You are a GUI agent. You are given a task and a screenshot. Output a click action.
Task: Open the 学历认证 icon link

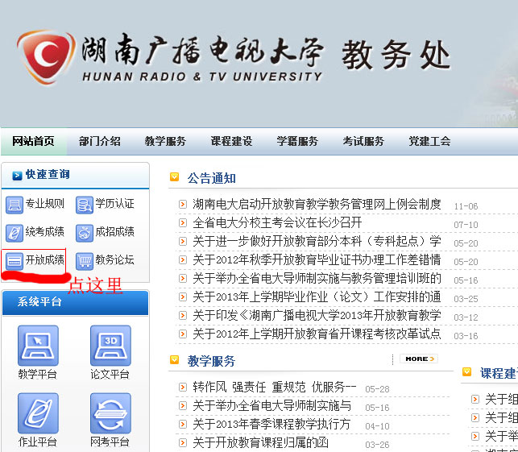[84, 204]
